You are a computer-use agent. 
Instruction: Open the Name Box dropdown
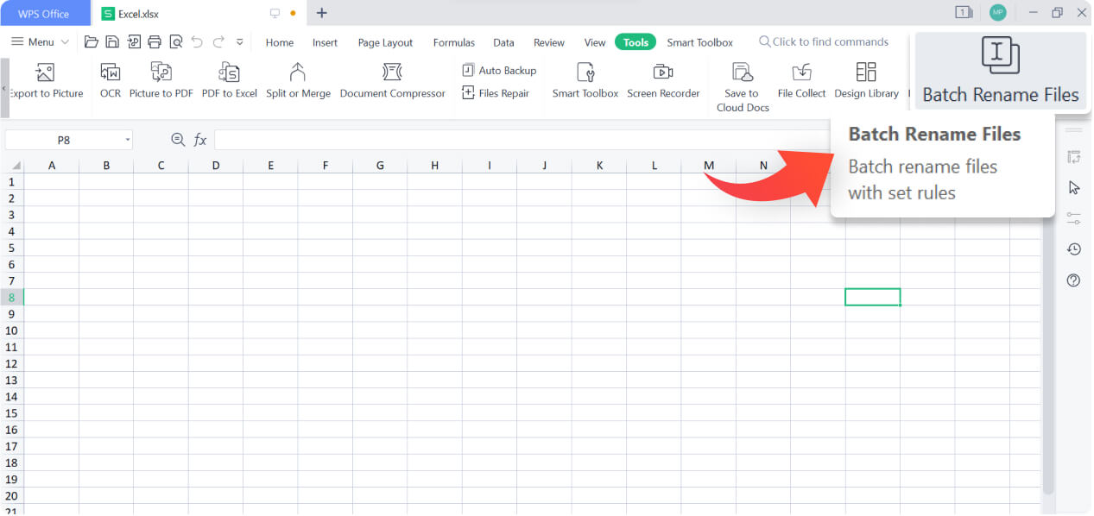pos(128,139)
